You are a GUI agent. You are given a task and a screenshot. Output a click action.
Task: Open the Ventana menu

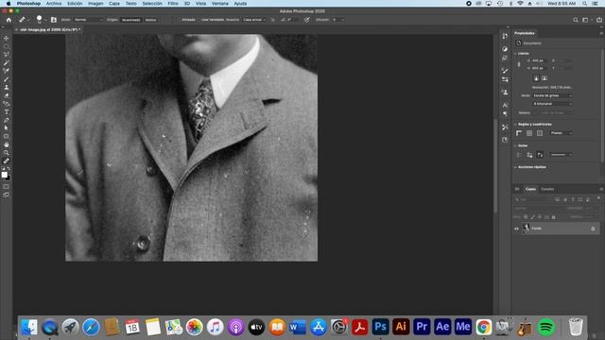pos(220,4)
